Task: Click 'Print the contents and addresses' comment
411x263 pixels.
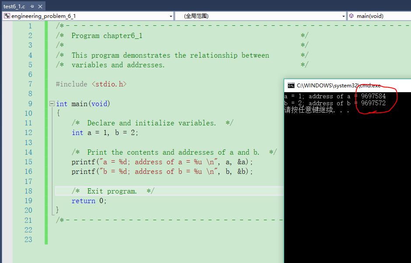Action: (x=174, y=152)
